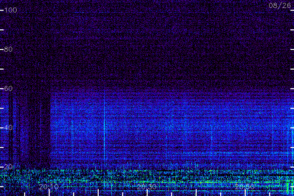The image size is (294, 196).
Task: Click the 20:10 time axis label
Action: point(49,187)
